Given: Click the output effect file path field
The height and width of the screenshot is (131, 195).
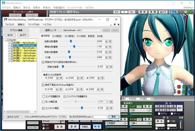Looking at the screenshot, I should (x=66, y=117).
